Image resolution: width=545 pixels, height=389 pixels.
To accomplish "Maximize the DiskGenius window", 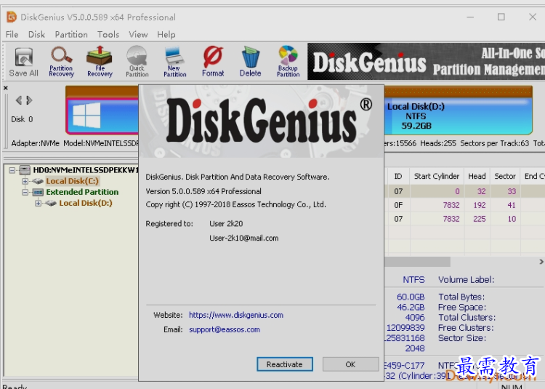I will tap(501, 17).
